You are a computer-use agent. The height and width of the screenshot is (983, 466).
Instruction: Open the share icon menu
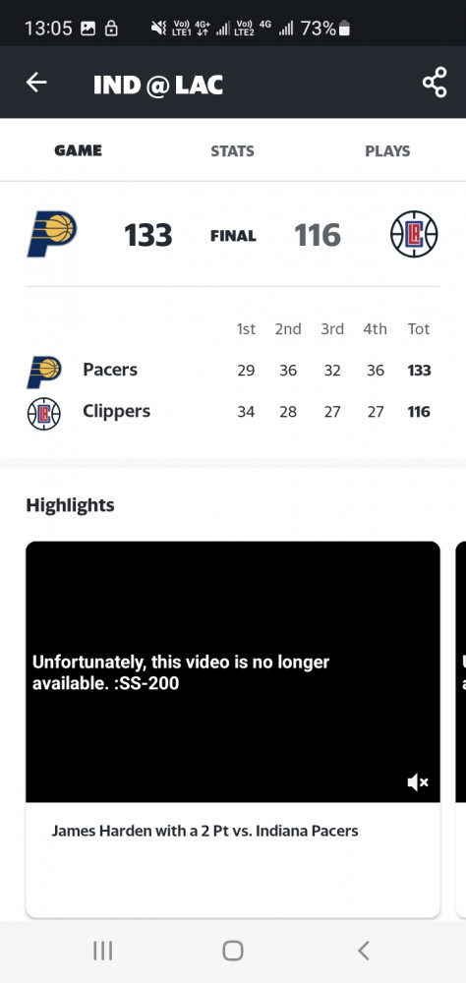click(434, 83)
